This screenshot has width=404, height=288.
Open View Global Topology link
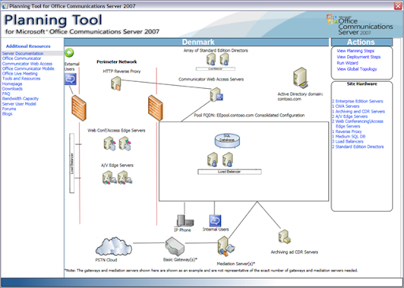pyautogui.click(x=357, y=69)
